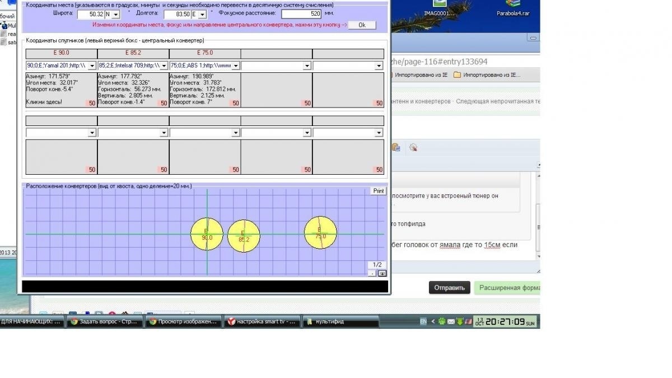This screenshot has width=672, height=378.
Task: Expand the Yamal 201 satellite dropdown
Action: click(x=92, y=66)
